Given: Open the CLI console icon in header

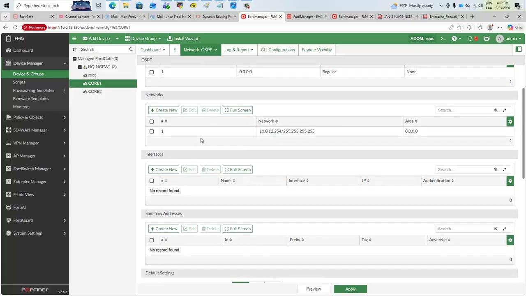Looking at the screenshot, I should pos(443,39).
